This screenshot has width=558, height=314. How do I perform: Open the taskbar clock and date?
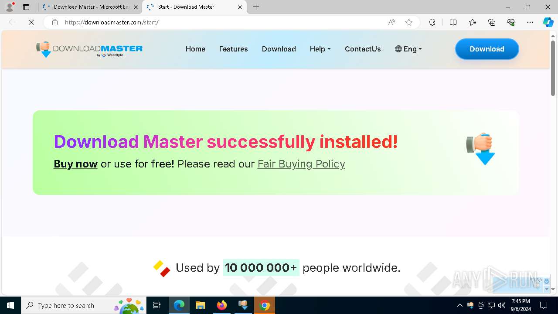click(521, 305)
